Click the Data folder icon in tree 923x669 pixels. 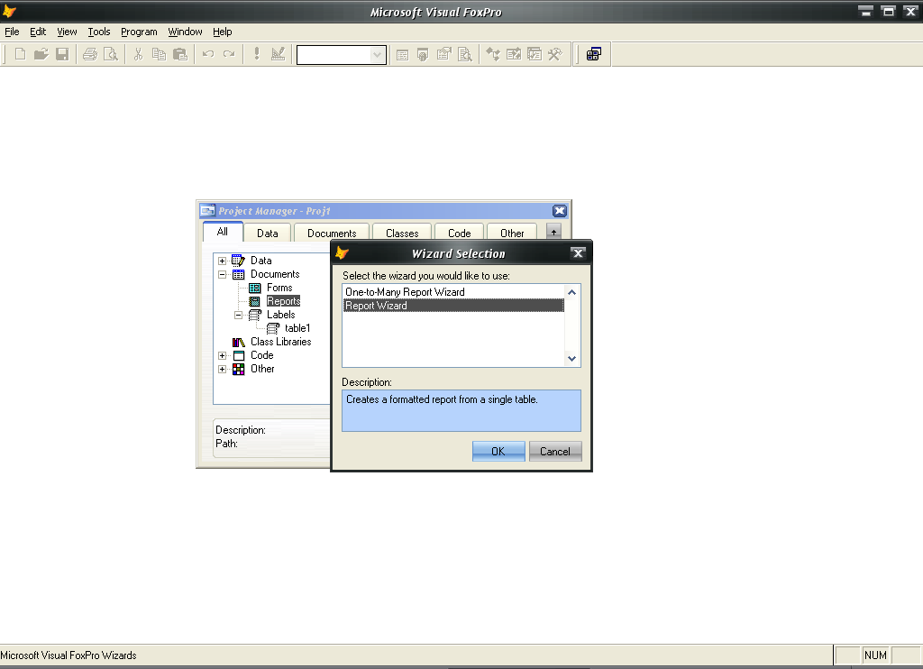[x=238, y=261]
